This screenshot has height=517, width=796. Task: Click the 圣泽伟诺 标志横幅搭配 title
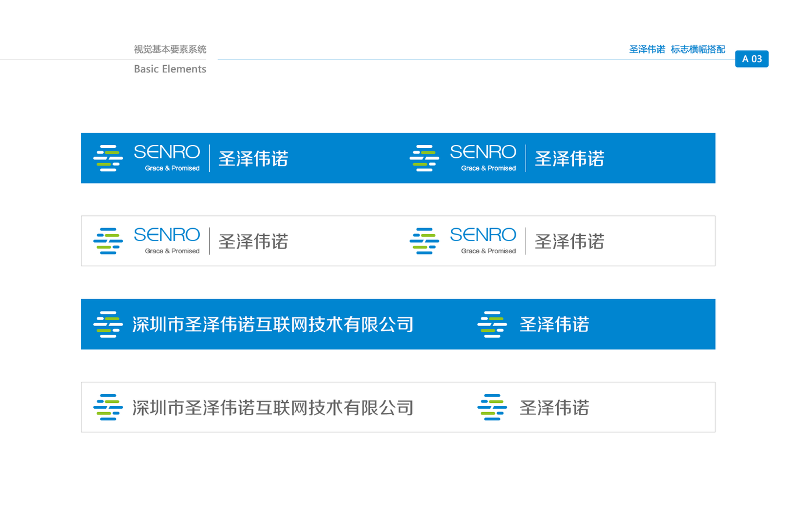(677, 49)
